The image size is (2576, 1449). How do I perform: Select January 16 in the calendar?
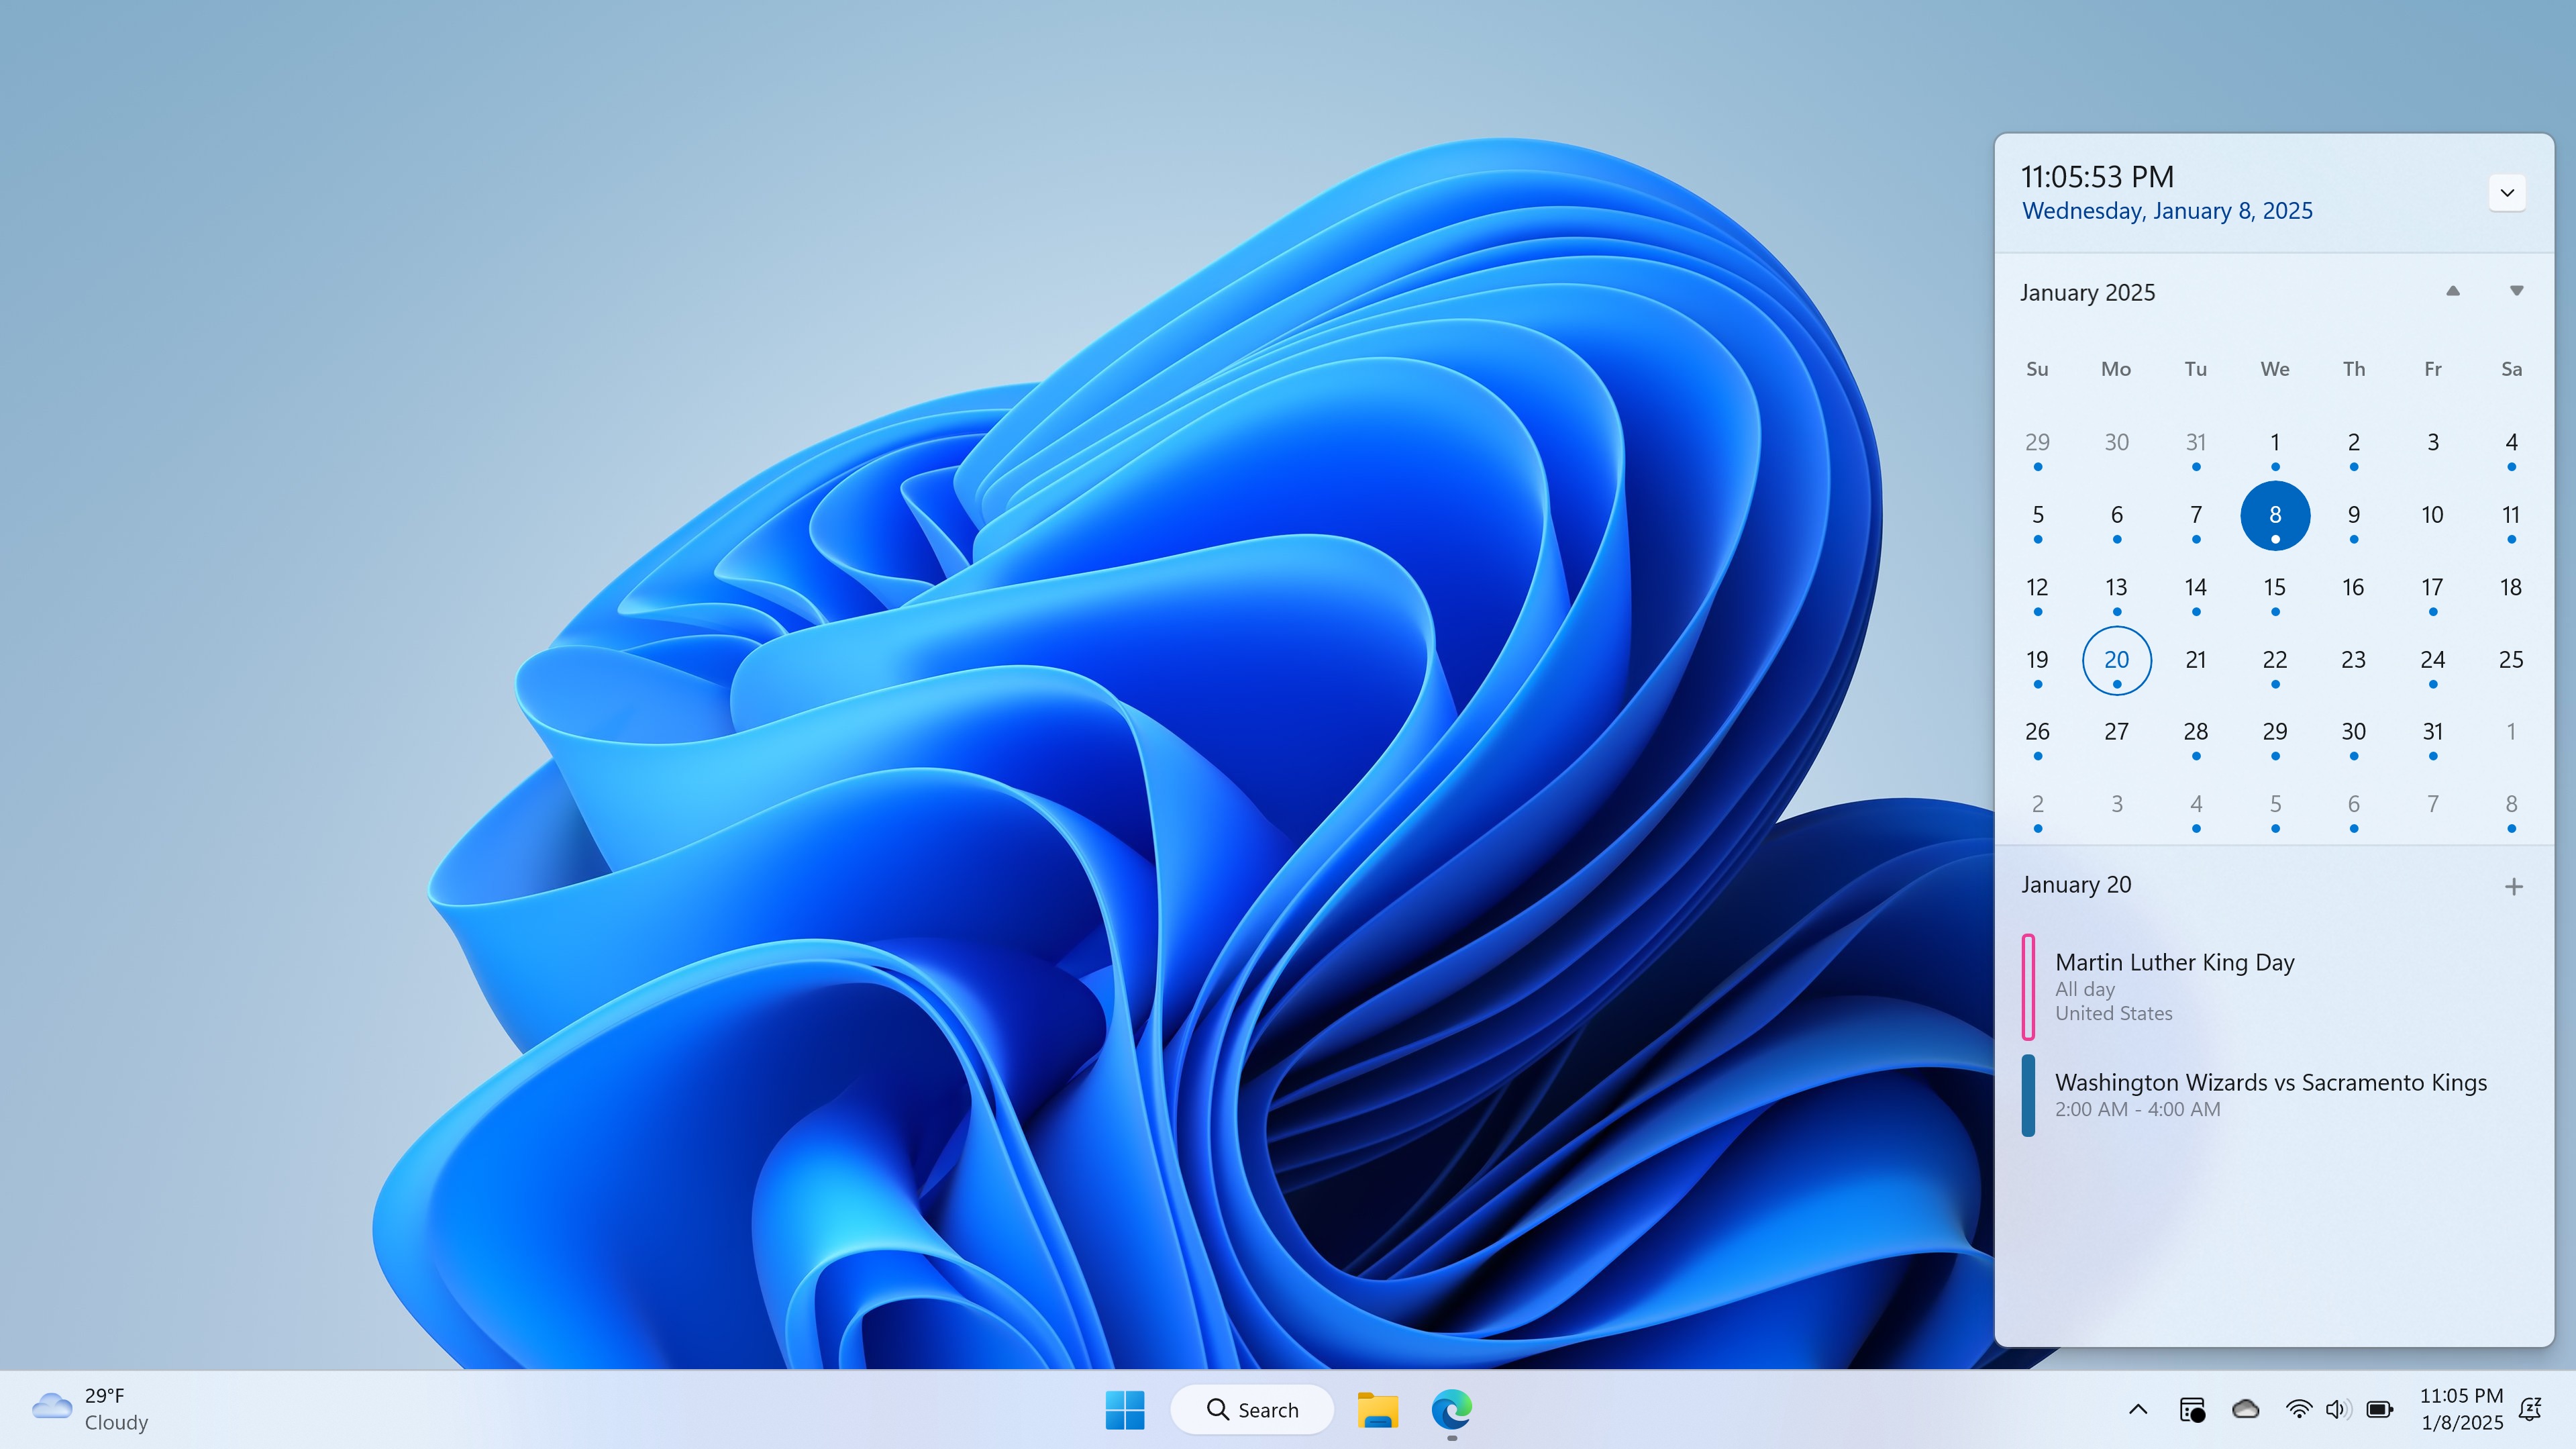point(2354,588)
